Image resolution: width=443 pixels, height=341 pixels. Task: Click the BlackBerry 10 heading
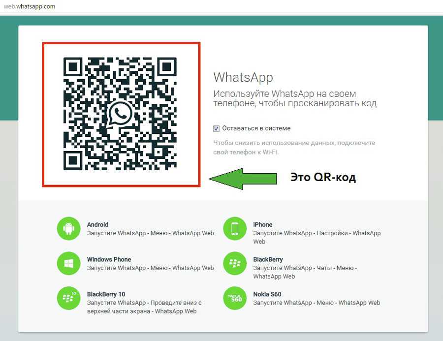[106, 294]
